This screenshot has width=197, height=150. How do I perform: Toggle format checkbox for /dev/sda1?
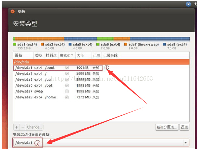(67, 68)
